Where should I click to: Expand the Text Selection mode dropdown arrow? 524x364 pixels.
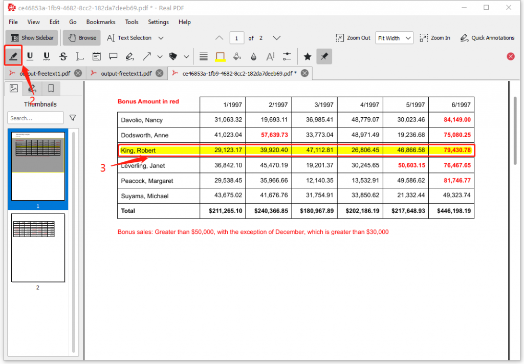coord(161,38)
